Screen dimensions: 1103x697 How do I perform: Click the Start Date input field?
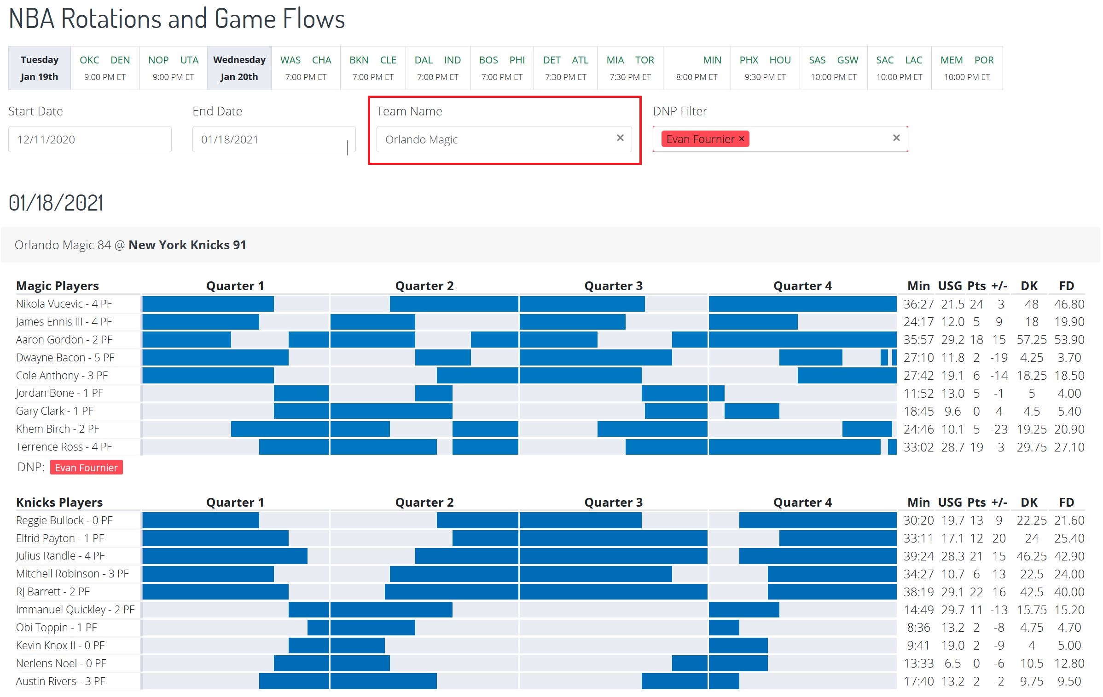(90, 139)
